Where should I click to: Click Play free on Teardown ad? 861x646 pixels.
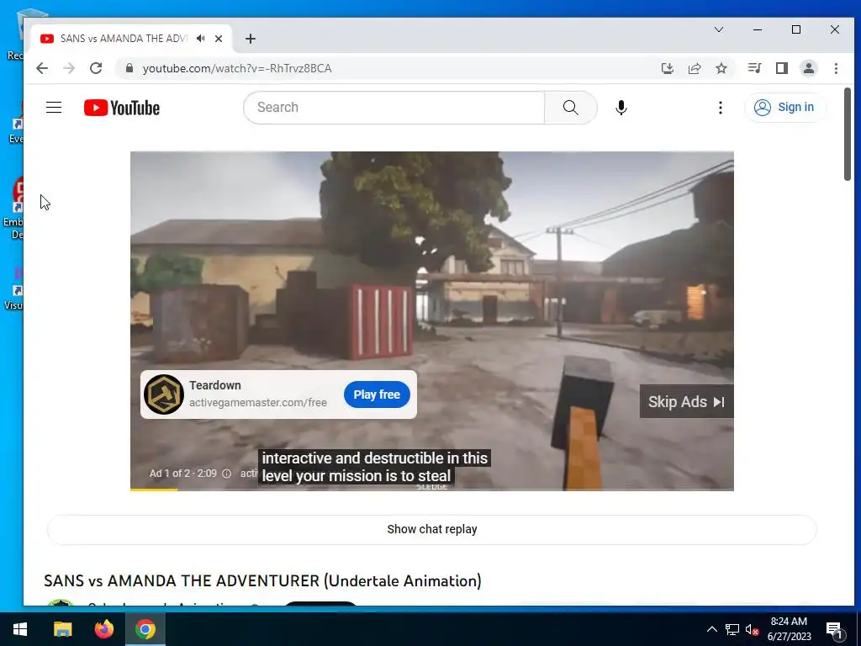377,394
